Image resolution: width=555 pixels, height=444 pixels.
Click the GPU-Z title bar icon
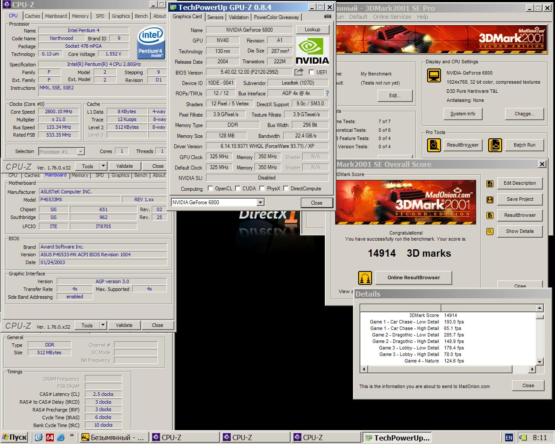tap(173, 7)
